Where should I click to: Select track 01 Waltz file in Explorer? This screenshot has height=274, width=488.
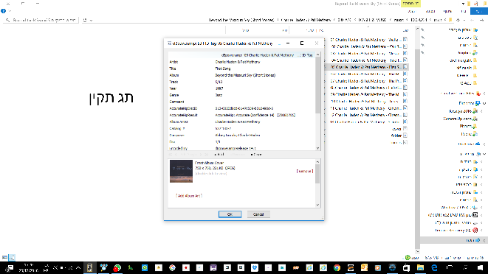(x=368, y=40)
